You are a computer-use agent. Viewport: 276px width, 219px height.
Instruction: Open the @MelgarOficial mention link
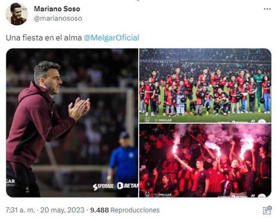click(111, 38)
